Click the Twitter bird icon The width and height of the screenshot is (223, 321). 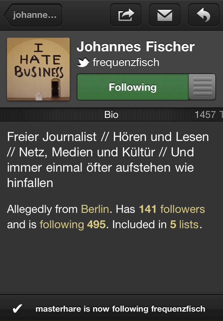click(83, 62)
